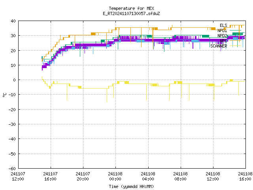The width and height of the screenshot is (253, 190).
Task: Select the filename E_RT20241107130057.sfduZ subtitle
Action: tap(131, 13)
